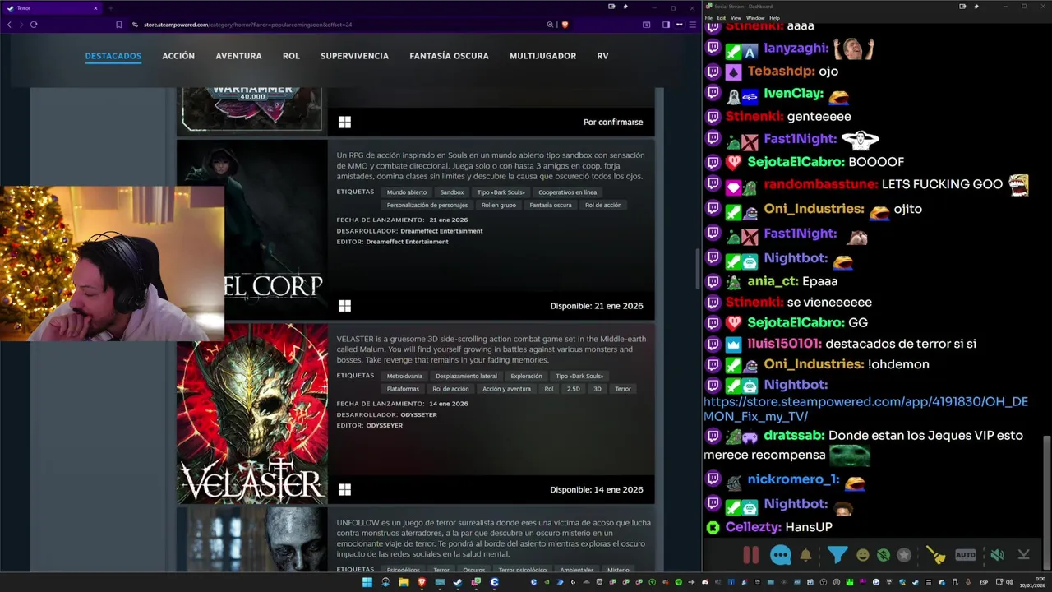Viewport: 1052px width, 592px height.
Task: Open the blue filter funnel icon
Action: click(x=837, y=555)
